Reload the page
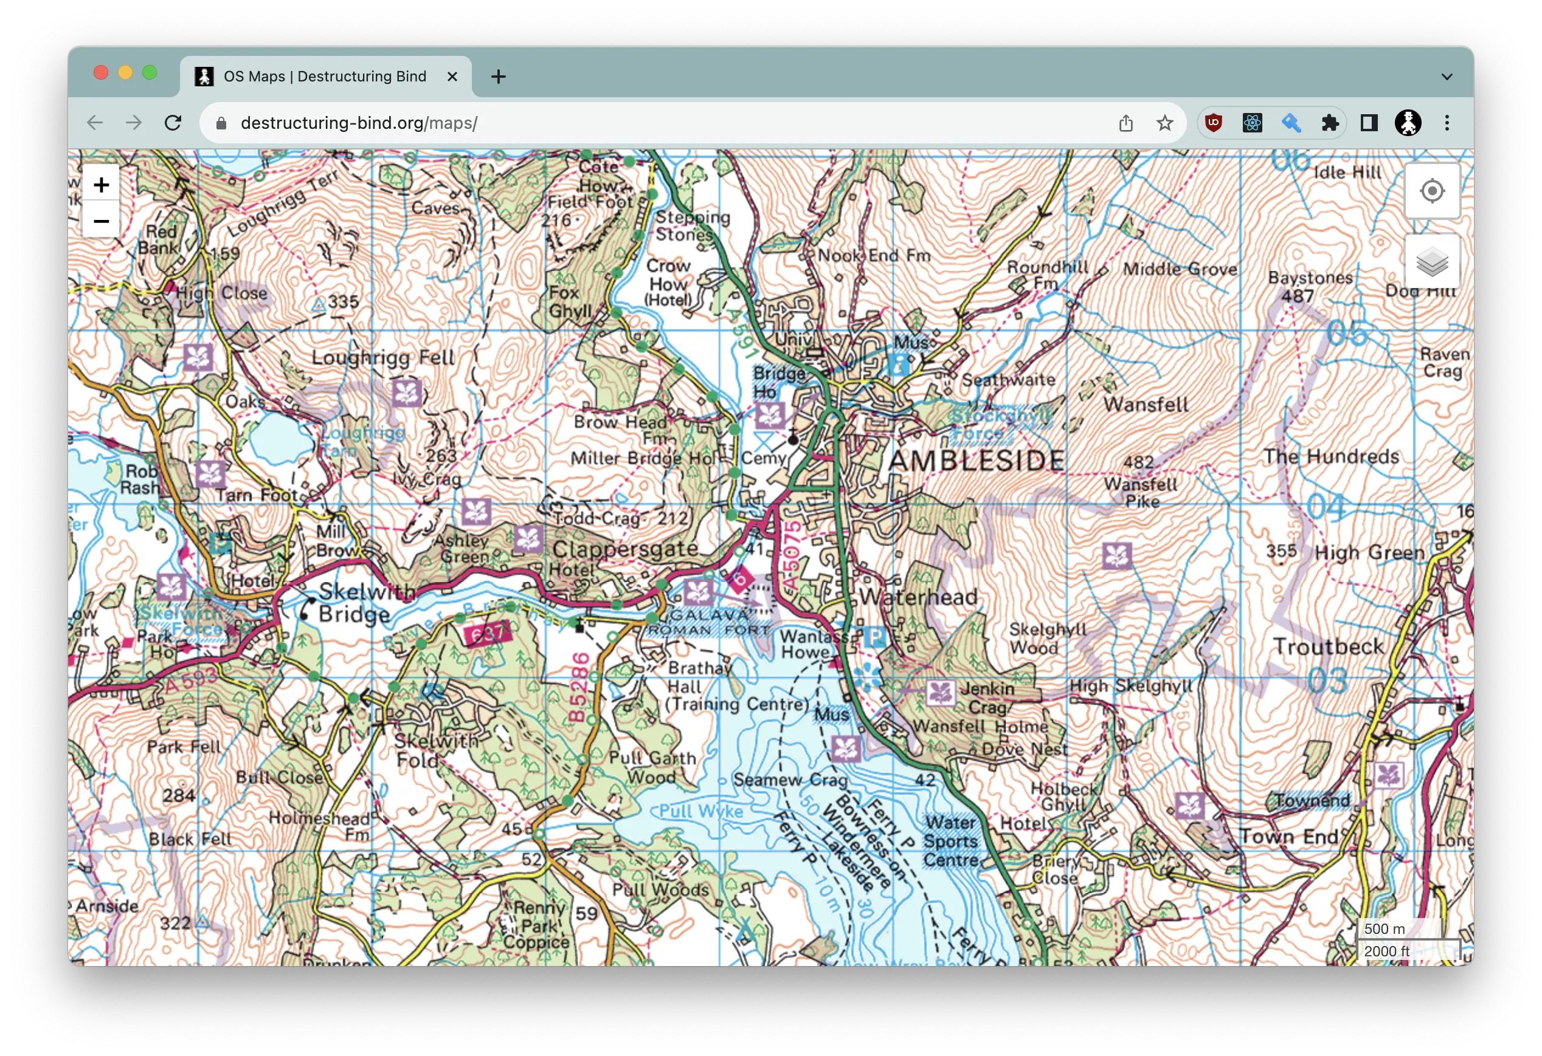 [173, 123]
